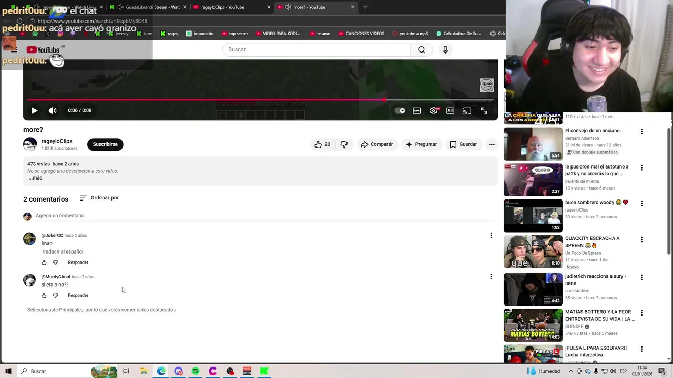
Task: Save the video with Guardar
Action: (x=463, y=144)
